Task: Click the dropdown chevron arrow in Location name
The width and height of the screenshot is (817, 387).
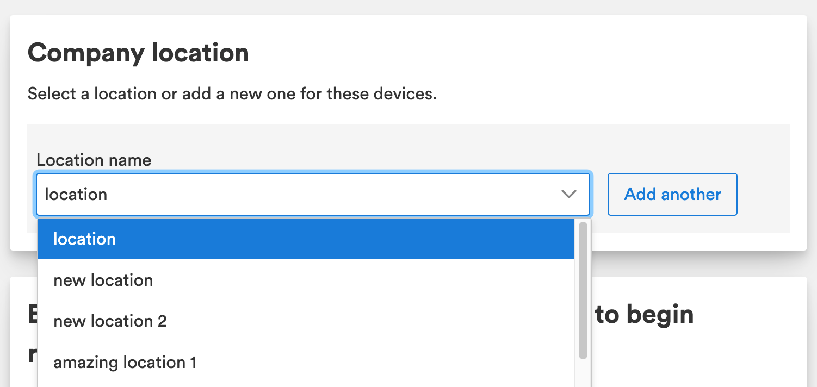Action: pos(568,194)
